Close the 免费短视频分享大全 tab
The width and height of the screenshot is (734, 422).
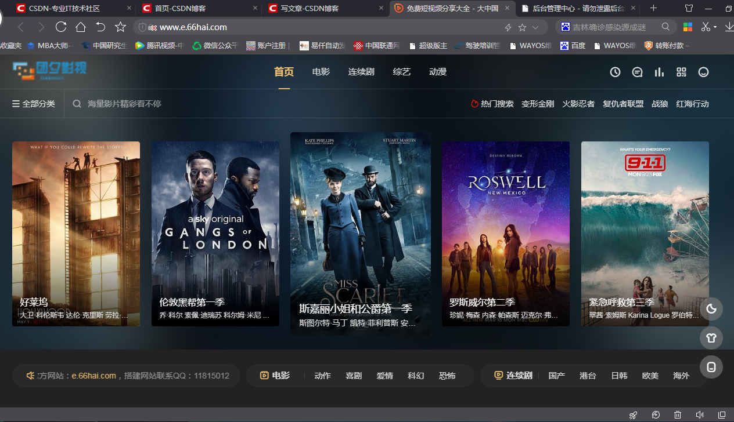pos(508,8)
